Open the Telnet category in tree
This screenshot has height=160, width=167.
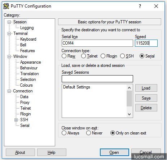point(26,108)
